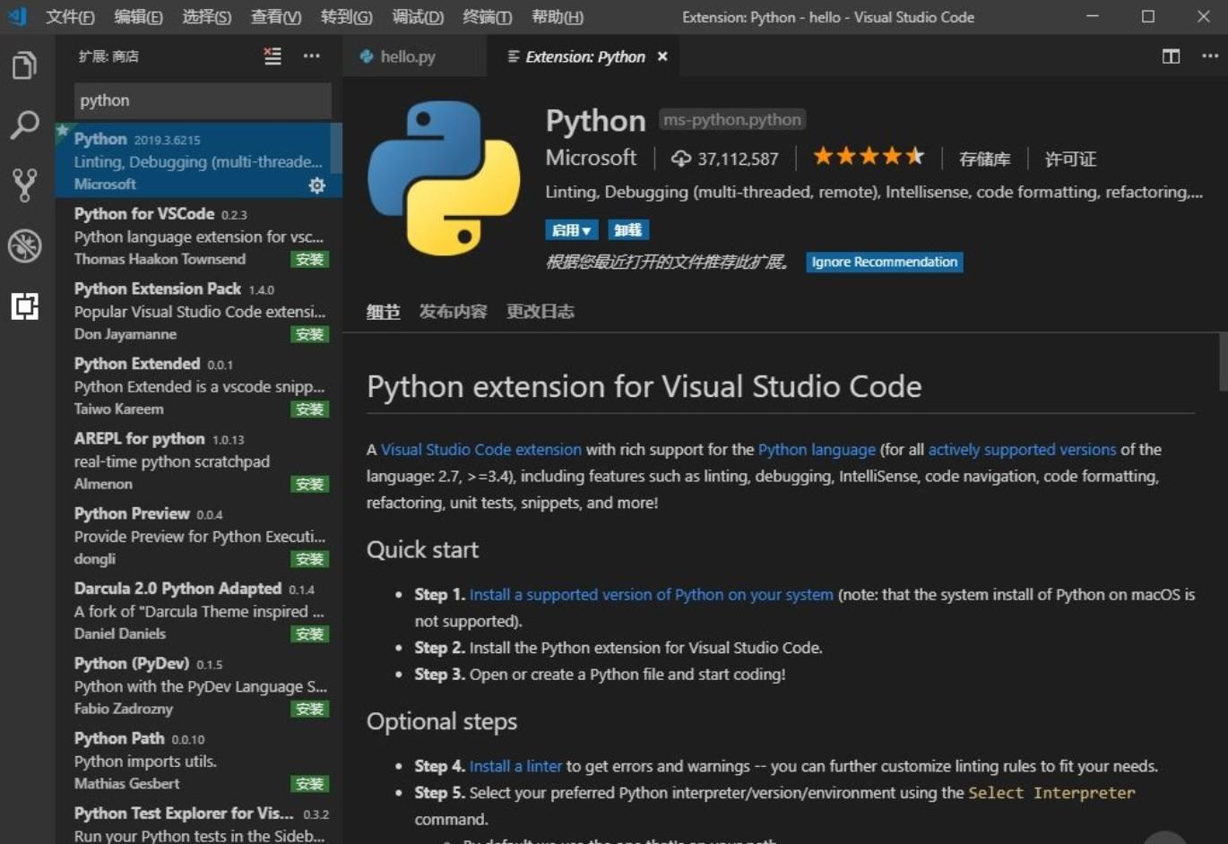Viewport: 1228px width, 844px height.
Task: Open the 更改日志 changelog tab
Action: click(540, 311)
